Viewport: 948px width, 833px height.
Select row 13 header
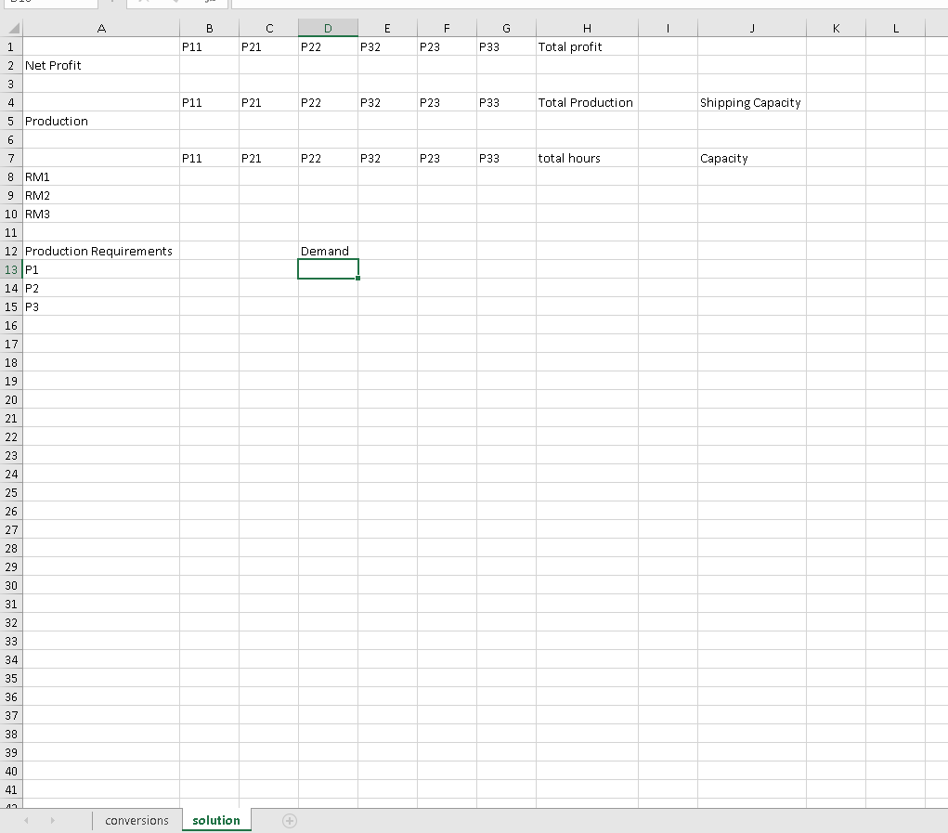[x=11, y=269]
